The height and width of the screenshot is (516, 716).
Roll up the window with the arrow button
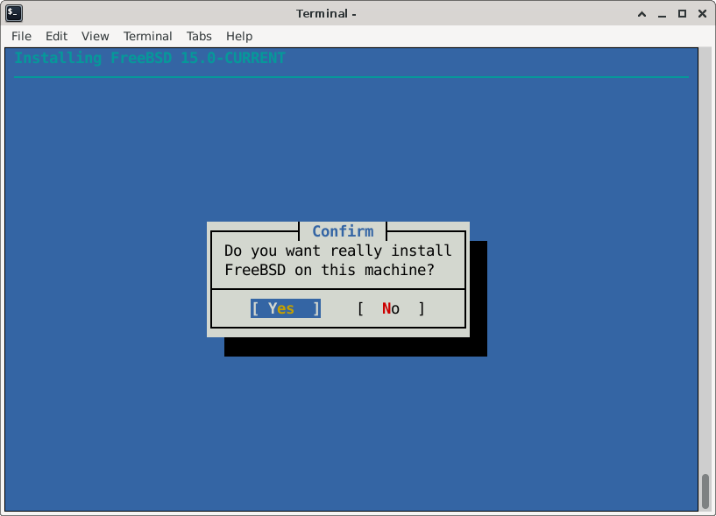[x=644, y=13]
